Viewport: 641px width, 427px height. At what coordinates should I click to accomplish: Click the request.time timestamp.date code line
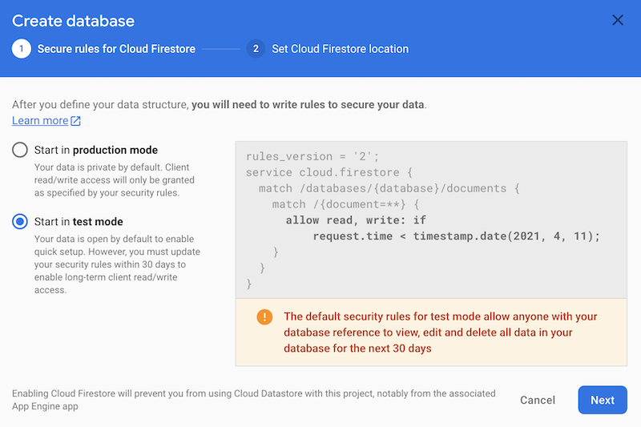pyautogui.click(x=456, y=236)
